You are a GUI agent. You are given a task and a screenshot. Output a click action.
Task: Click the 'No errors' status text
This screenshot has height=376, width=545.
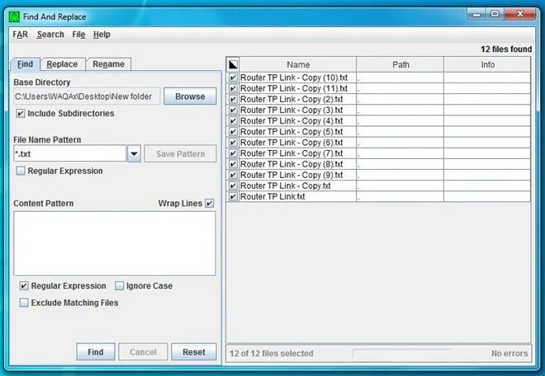[x=509, y=354]
